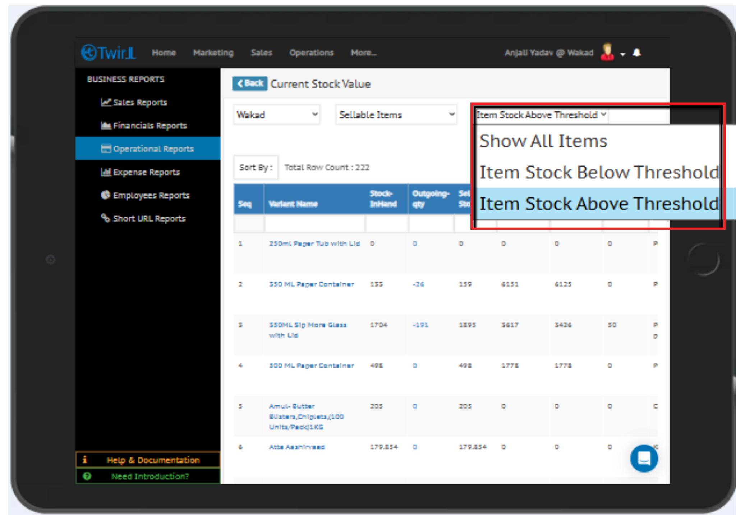
Task: Choose Item Stock Below Threshold option
Action: (599, 172)
